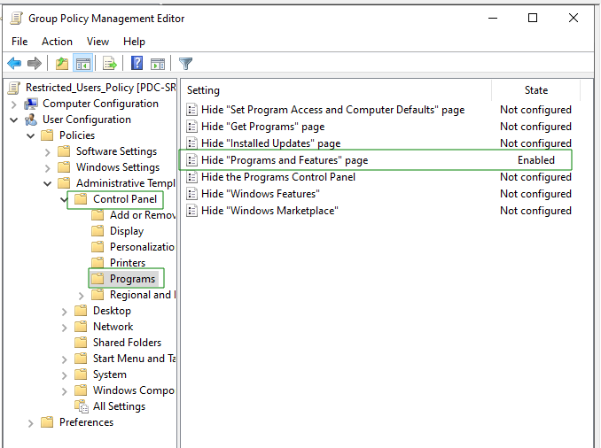Click the Forward arrow toolbar icon
601x448 pixels.
[x=35, y=63]
